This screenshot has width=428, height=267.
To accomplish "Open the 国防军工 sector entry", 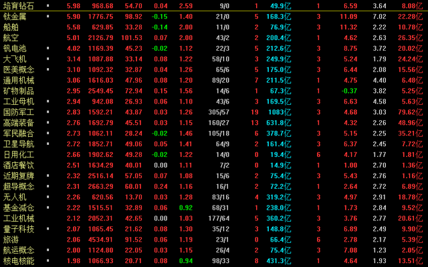I will point(19,112).
